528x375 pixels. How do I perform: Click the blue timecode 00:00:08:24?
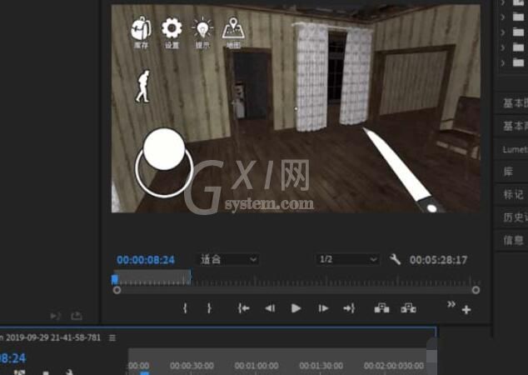coord(146,260)
